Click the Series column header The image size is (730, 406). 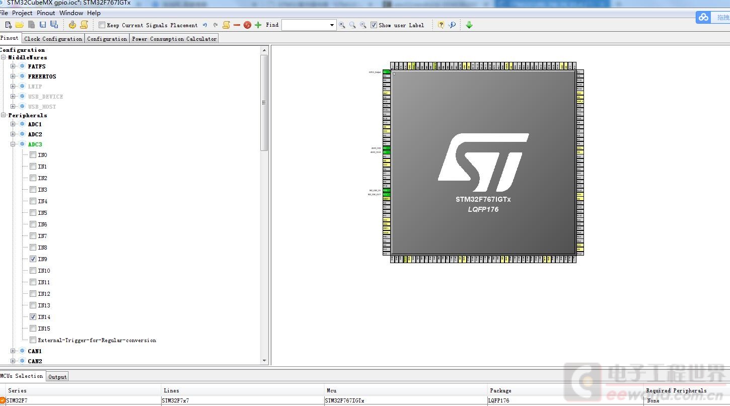(84, 390)
